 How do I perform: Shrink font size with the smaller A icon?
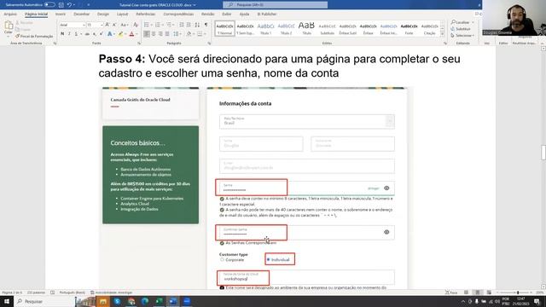point(114,25)
